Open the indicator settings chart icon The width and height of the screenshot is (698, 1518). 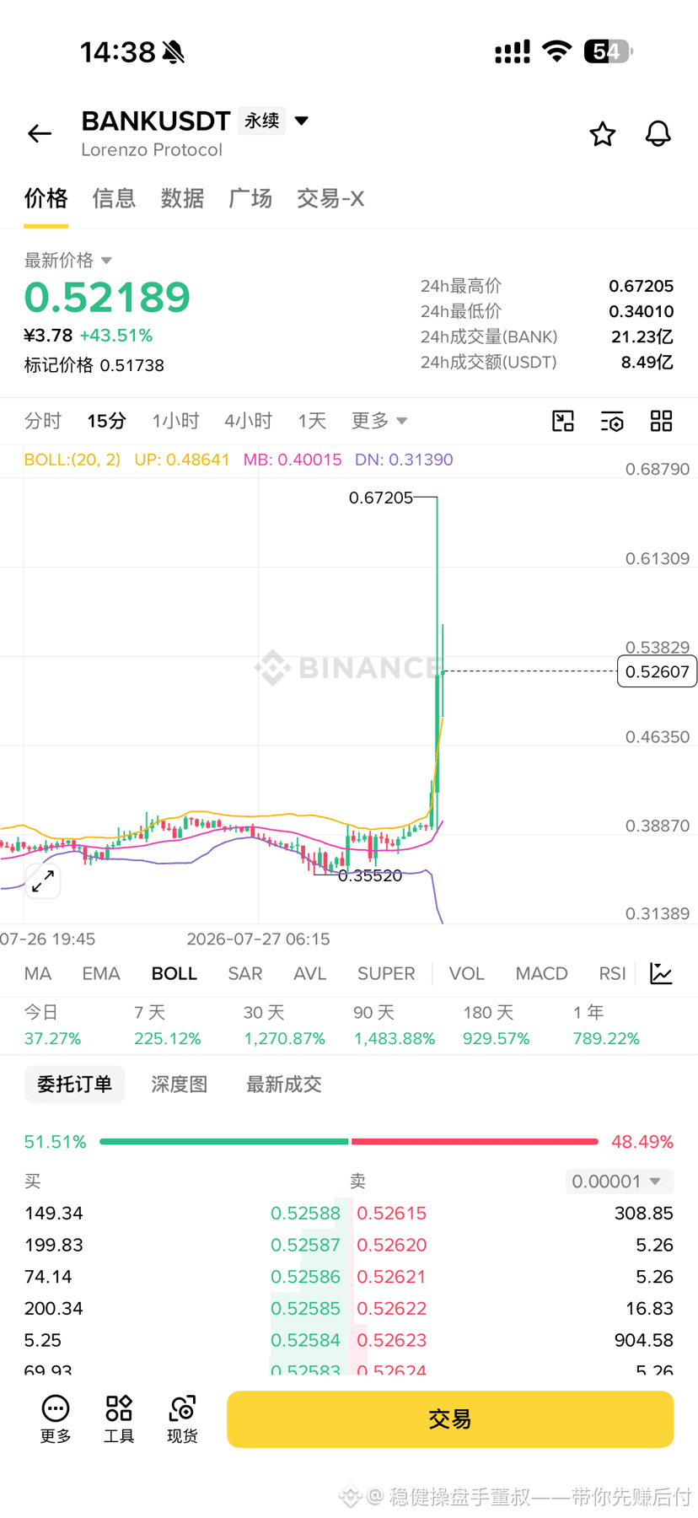[662, 974]
